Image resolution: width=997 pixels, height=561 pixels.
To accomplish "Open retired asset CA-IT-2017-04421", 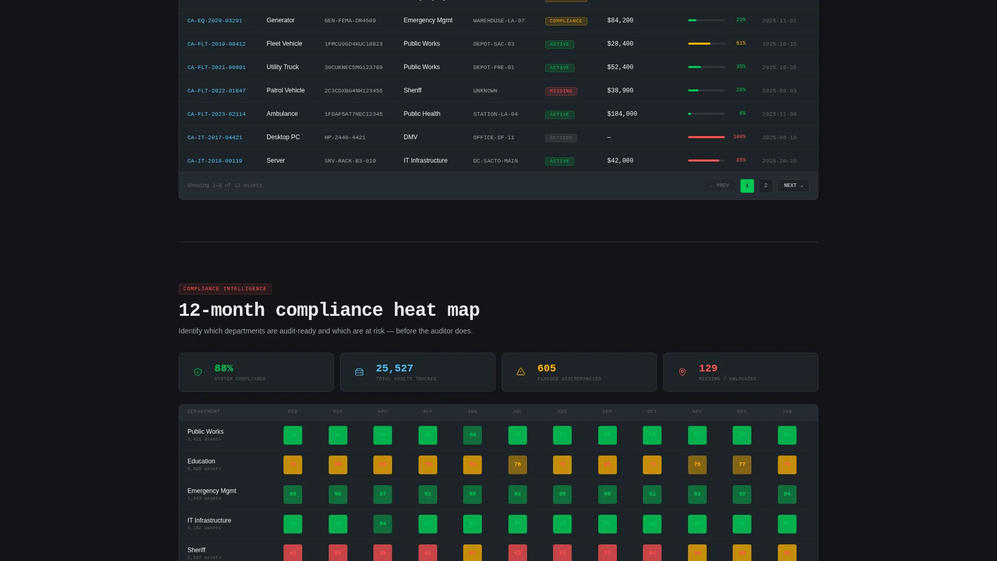I will tap(214, 138).
